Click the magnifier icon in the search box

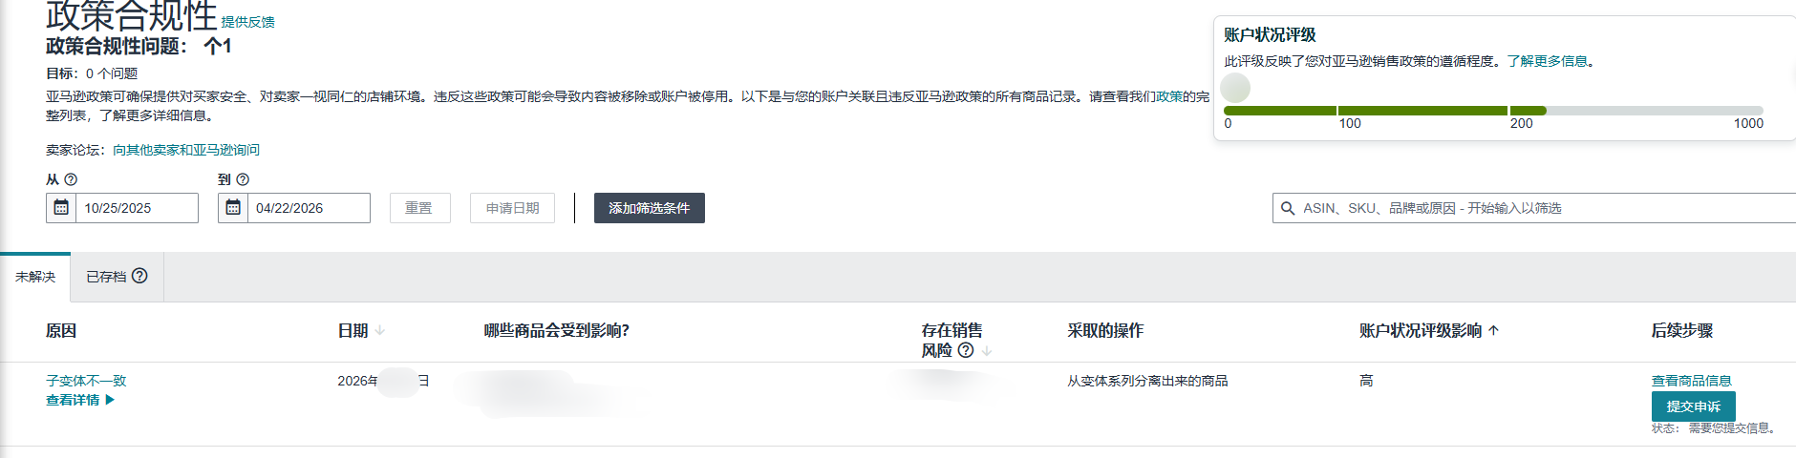tap(1288, 208)
